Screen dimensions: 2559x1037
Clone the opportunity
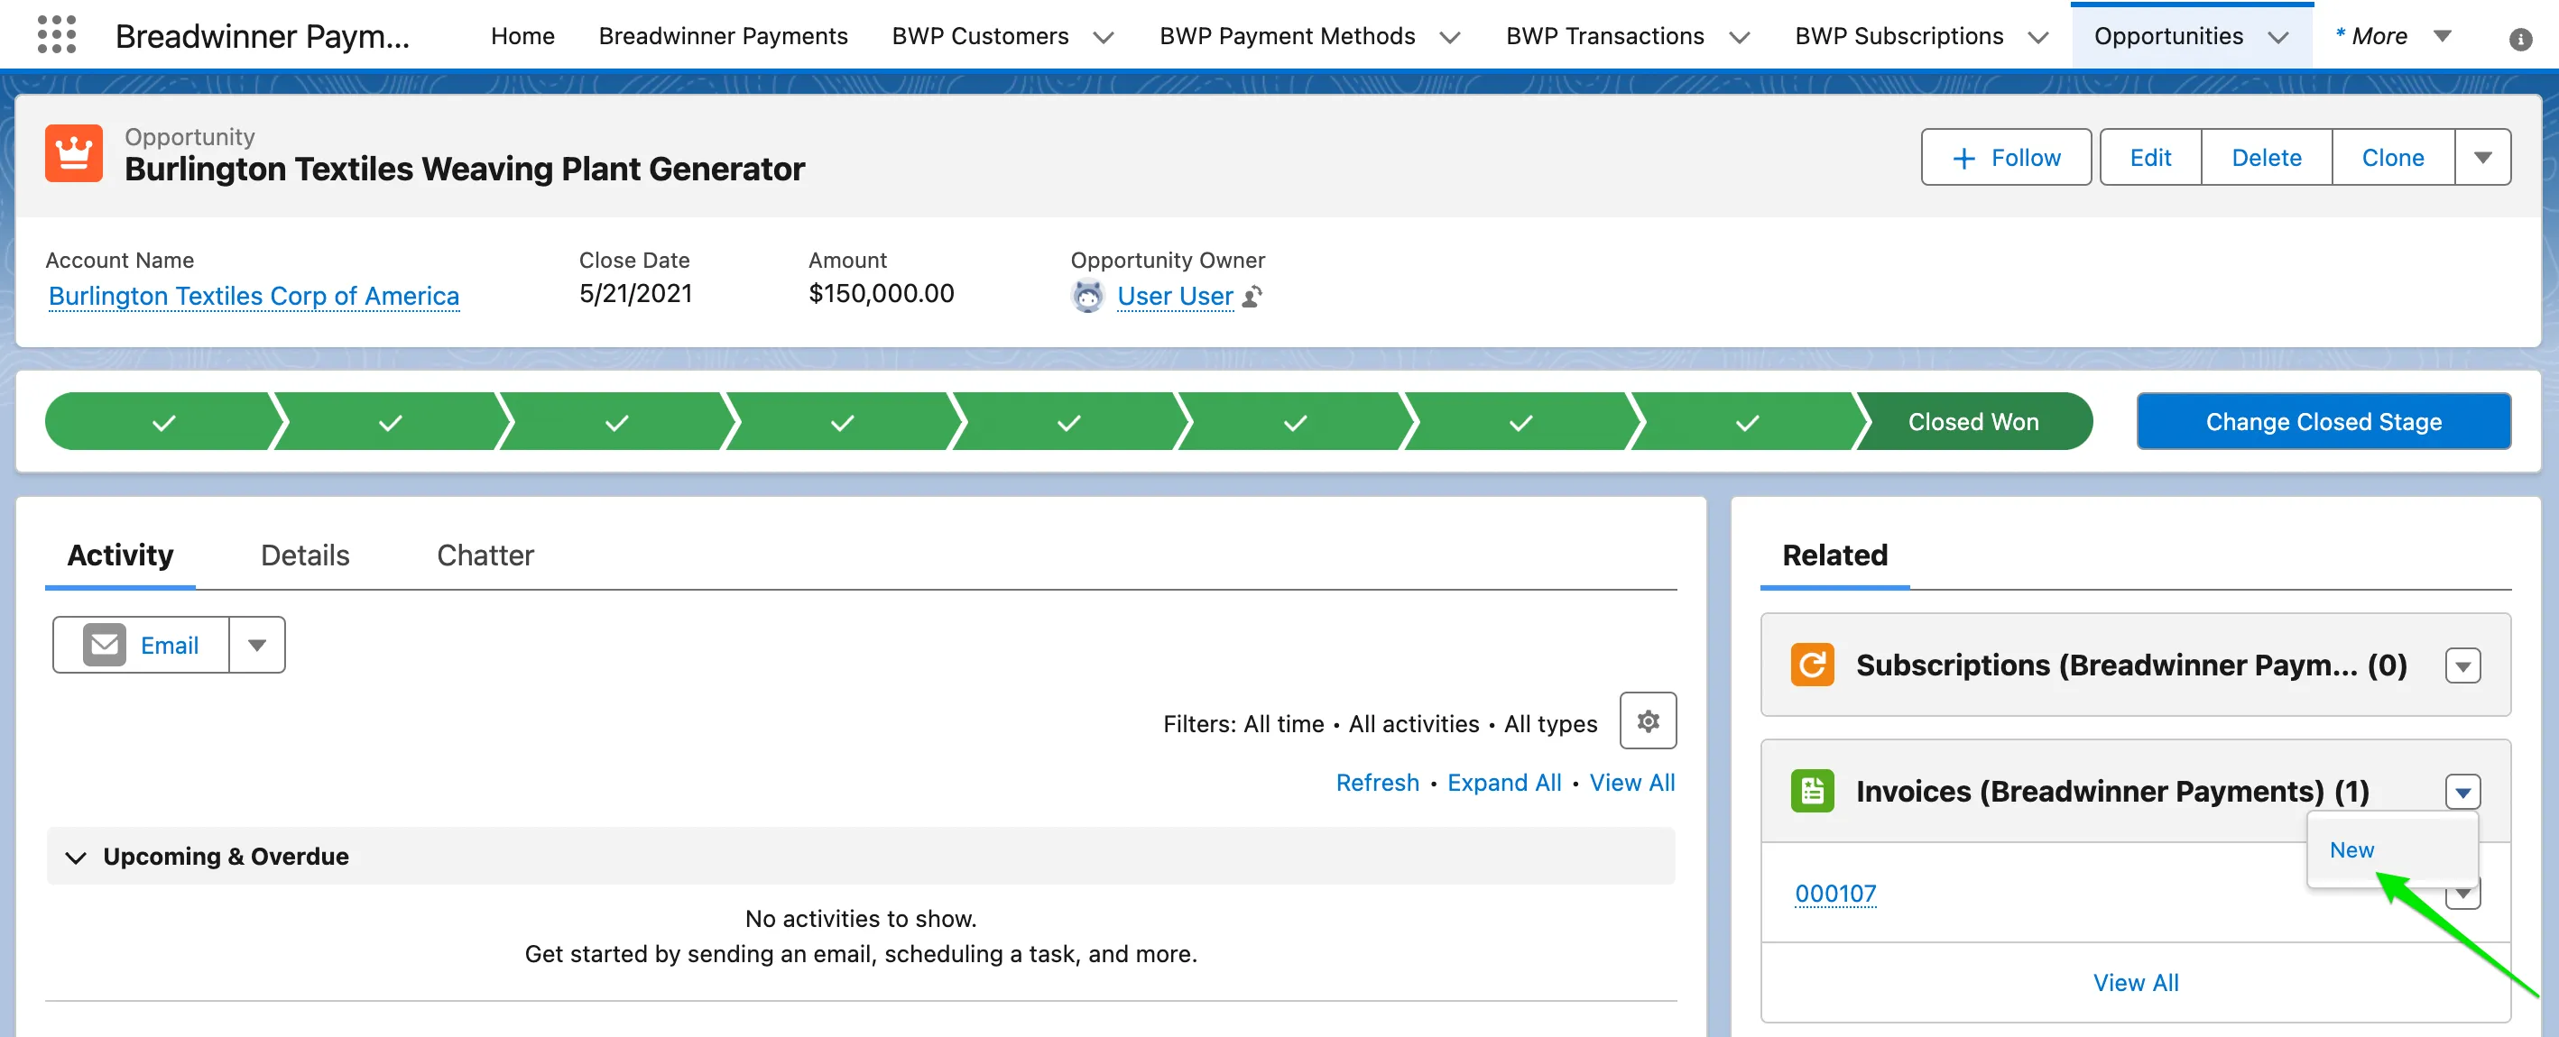click(x=2392, y=157)
